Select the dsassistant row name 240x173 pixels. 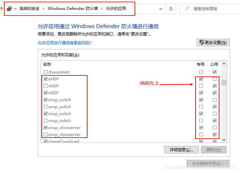tap(59, 72)
